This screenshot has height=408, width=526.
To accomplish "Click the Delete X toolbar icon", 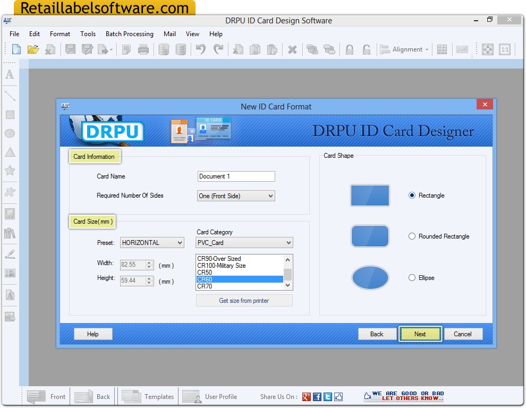I will coord(292,49).
